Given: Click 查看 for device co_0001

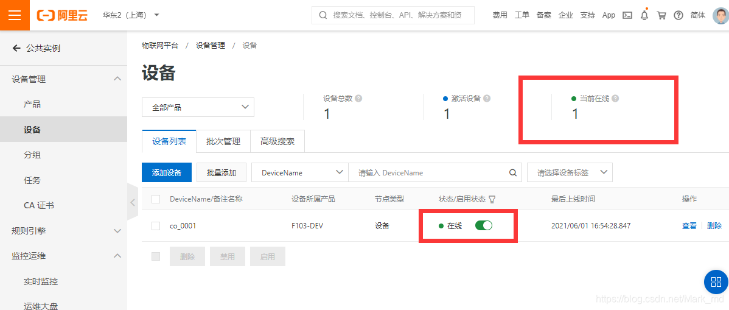Looking at the screenshot, I should [689, 226].
